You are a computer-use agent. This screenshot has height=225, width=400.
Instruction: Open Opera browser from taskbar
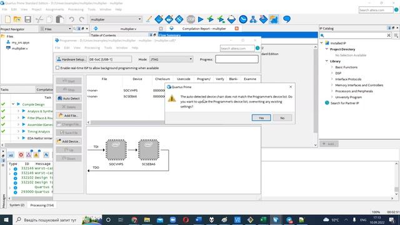[186, 219]
